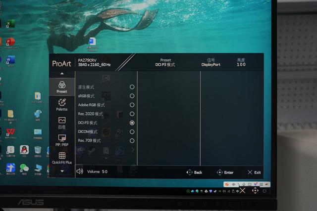Screen dimensions: 317x211
Task: Select the sRGB模式 radio button
Action: (x=132, y=96)
